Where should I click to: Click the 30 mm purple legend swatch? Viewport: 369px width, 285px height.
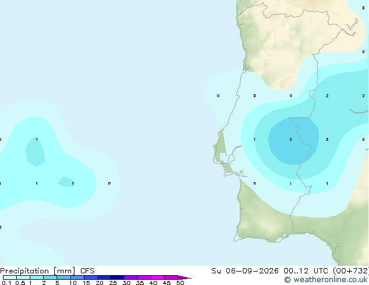[131, 277]
